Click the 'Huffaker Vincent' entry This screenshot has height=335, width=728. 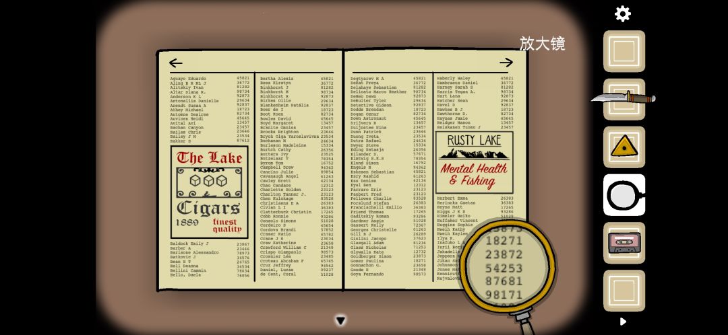pos(457,221)
